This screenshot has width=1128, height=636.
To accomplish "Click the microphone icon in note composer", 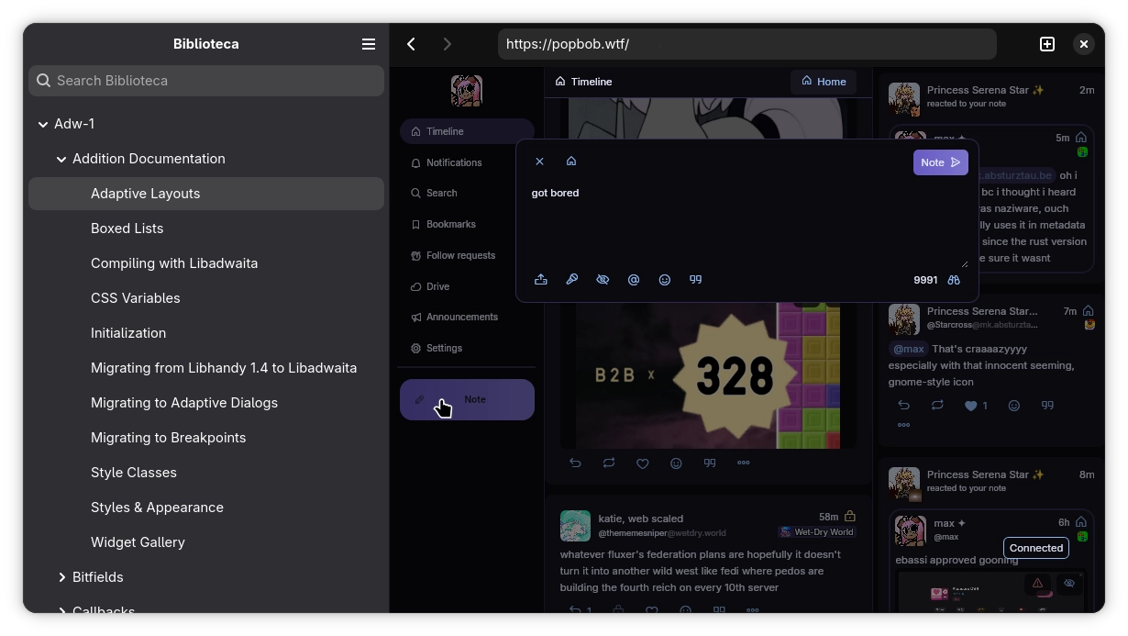I will (572, 280).
